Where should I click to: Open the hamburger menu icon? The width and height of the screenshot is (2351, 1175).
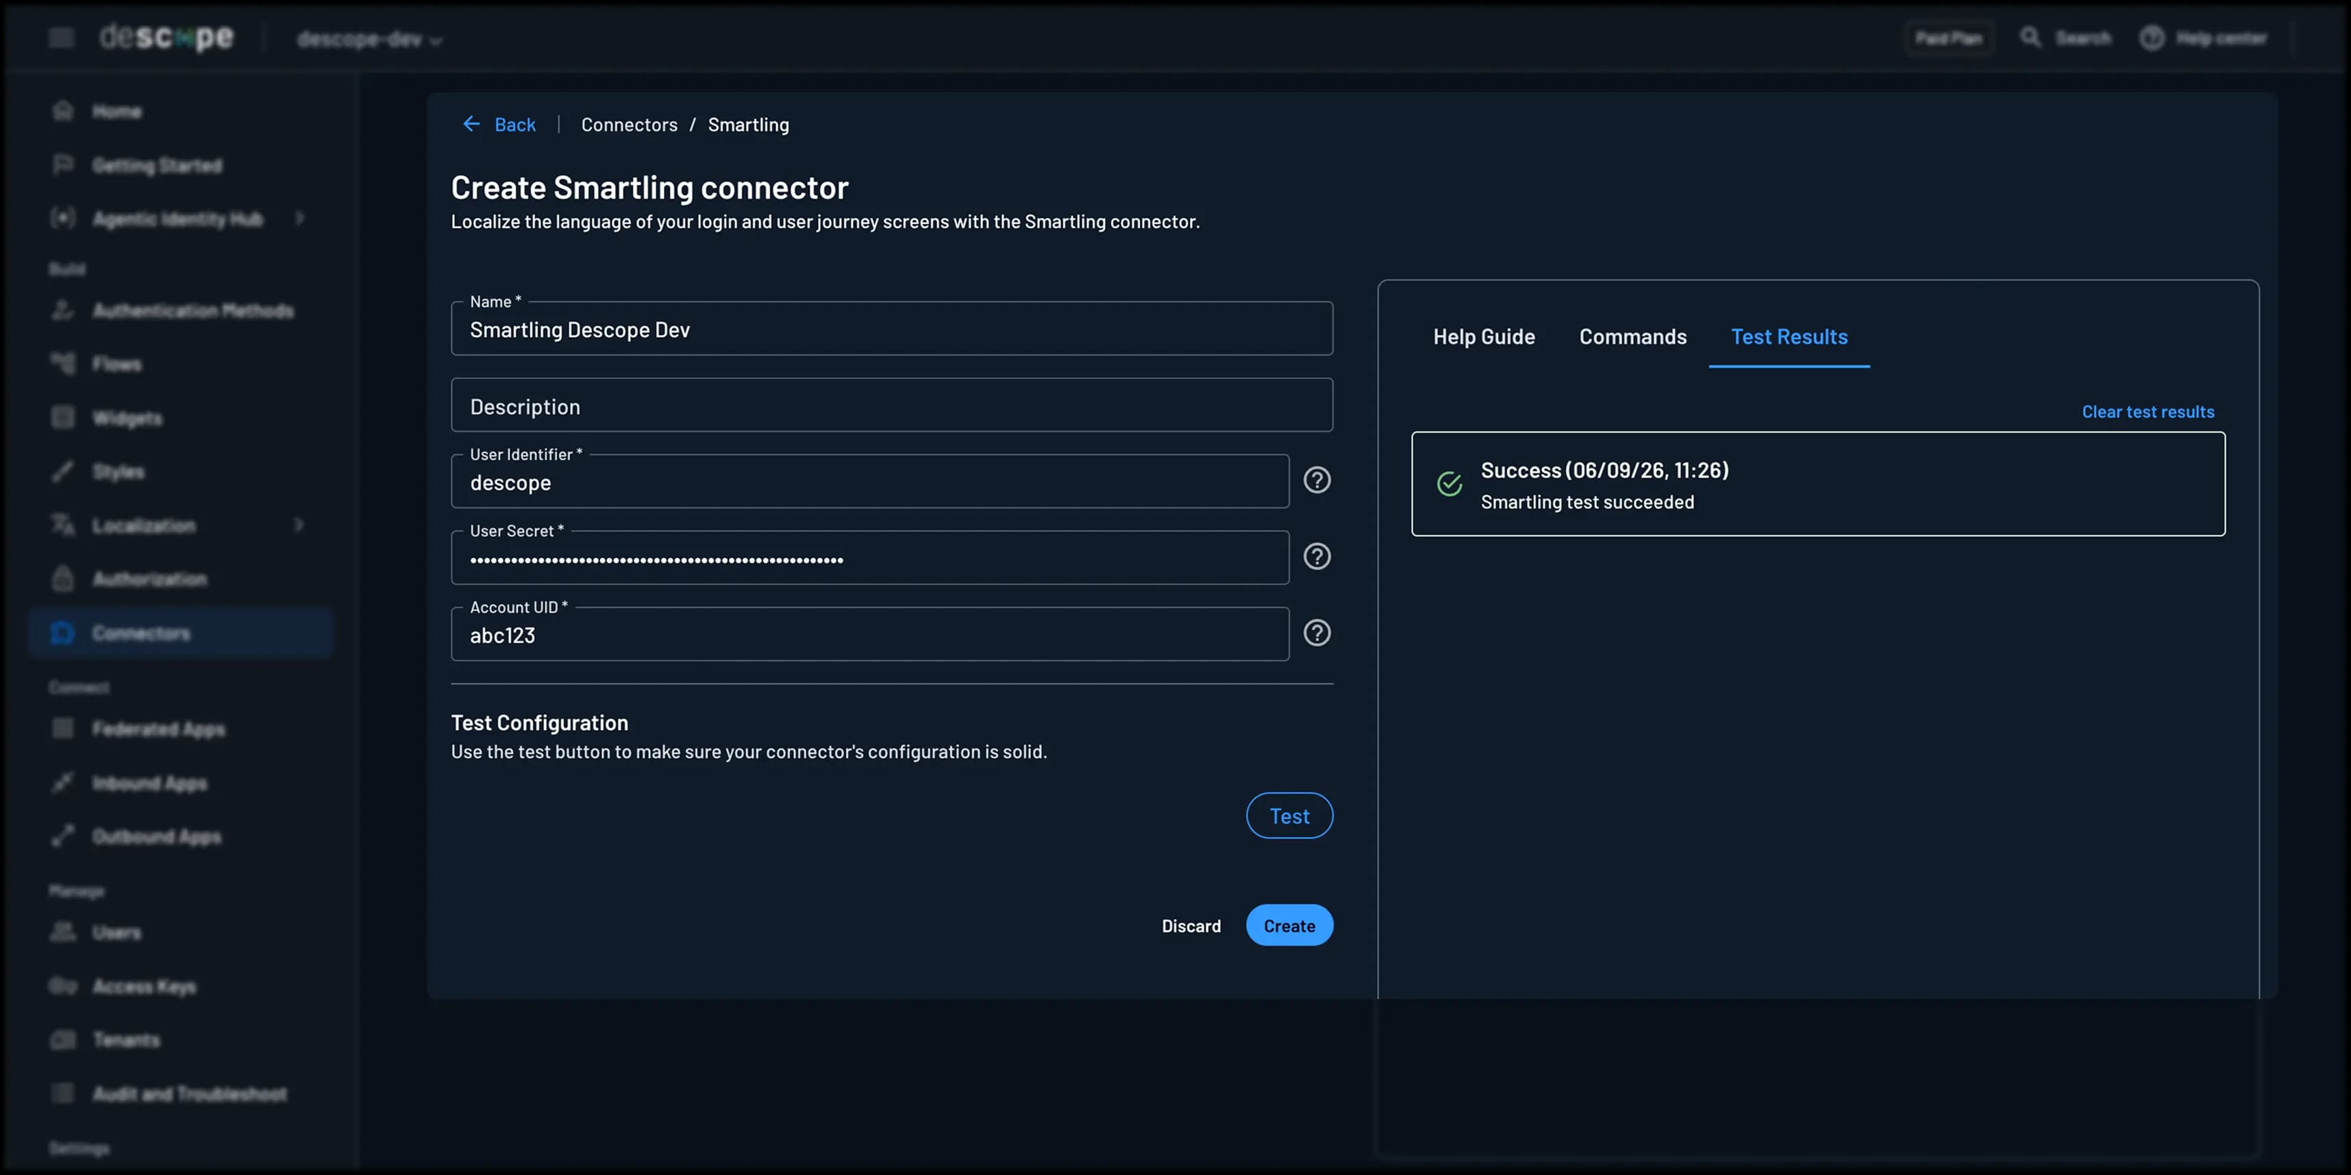pos(61,38)
